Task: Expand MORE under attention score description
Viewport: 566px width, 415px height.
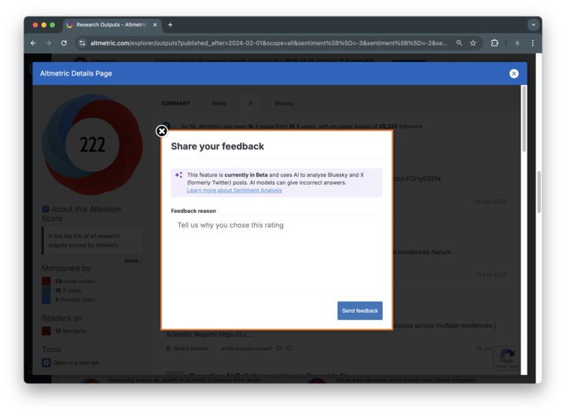Action: point(133,261)
